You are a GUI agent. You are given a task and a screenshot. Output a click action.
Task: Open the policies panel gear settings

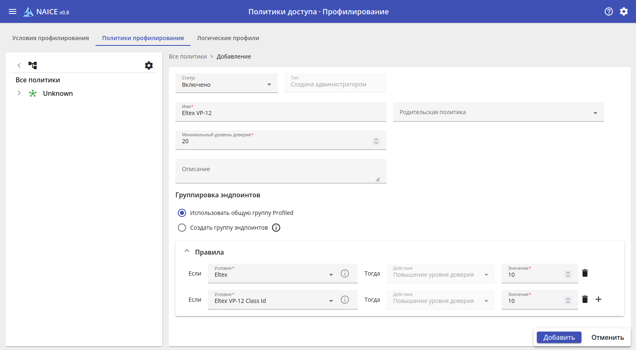click(149, 65)
